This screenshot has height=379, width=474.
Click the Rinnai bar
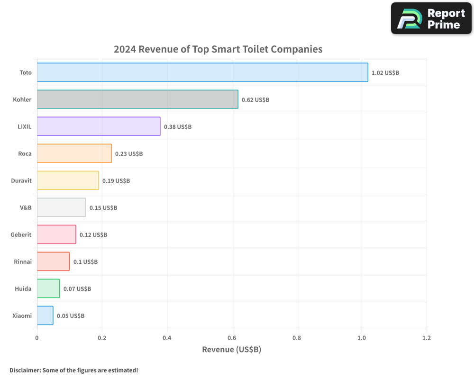[x=52, y=262]
